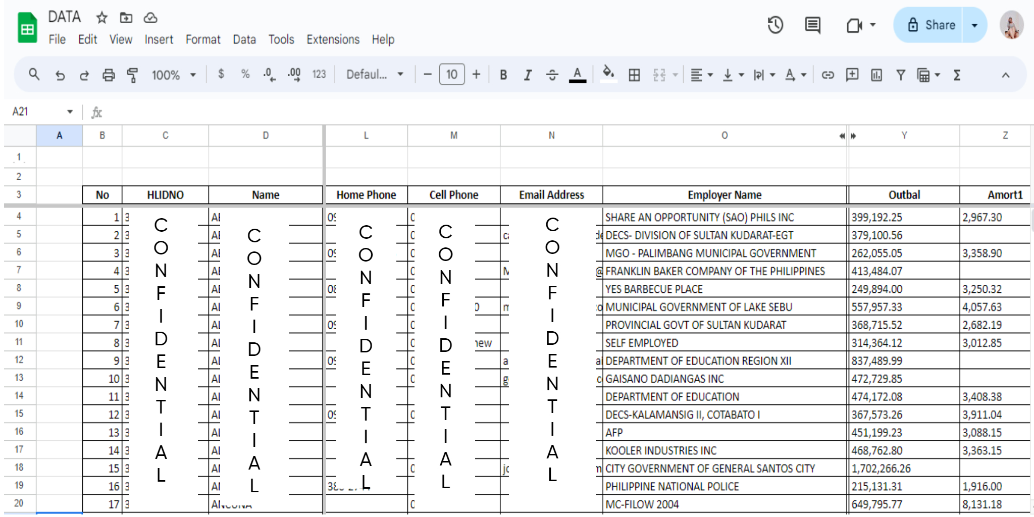Open the Google account avatar
The width and height of the screenshot is (1034, 517).
[1011, 25]
